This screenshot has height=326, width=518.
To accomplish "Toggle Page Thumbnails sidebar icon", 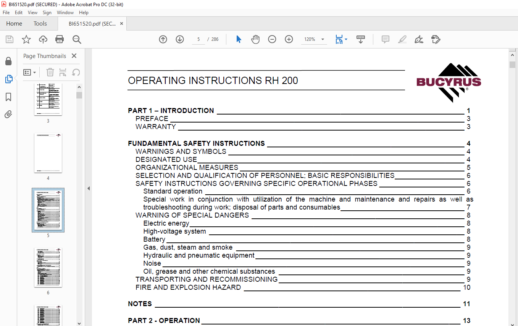I will click(x=8, y=79).
